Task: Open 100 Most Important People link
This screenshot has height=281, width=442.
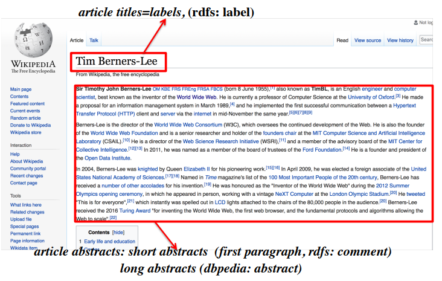Action: pyautogui.click(x=322, y=178)
